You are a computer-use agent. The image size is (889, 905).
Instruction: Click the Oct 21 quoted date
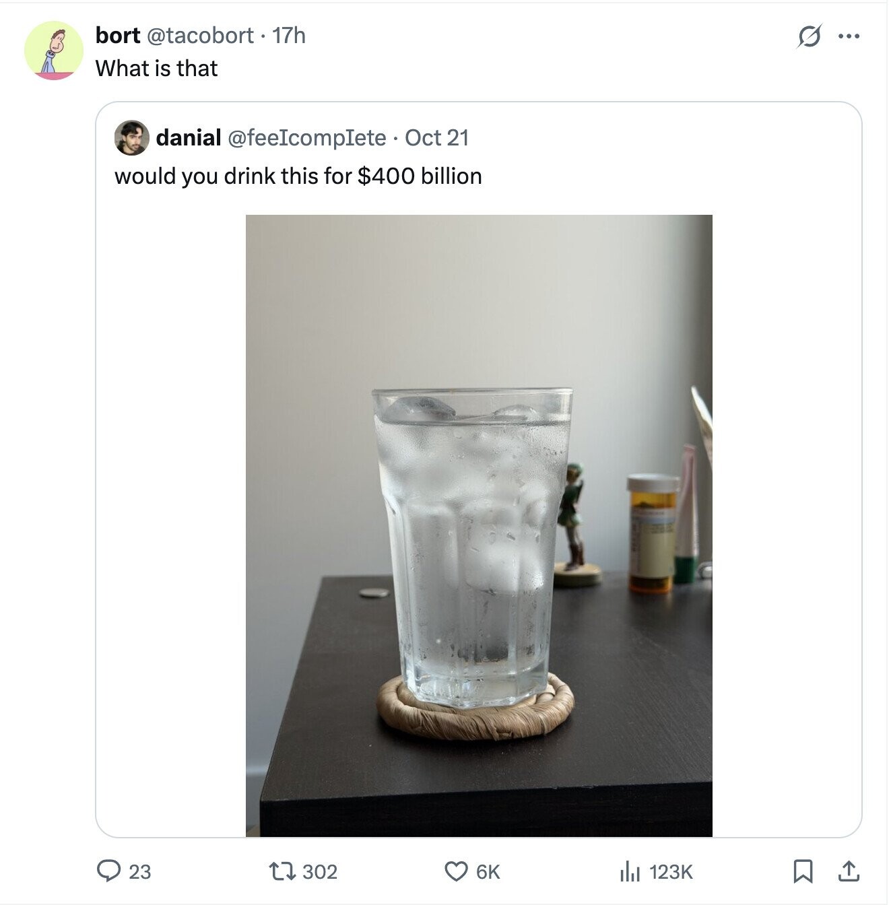tap(436, 138)
